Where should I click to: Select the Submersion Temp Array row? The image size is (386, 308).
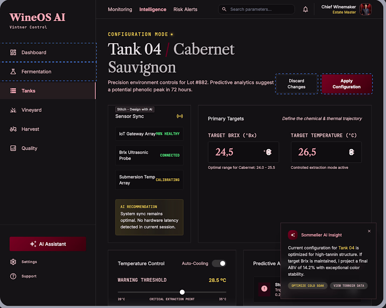[149, 180]
